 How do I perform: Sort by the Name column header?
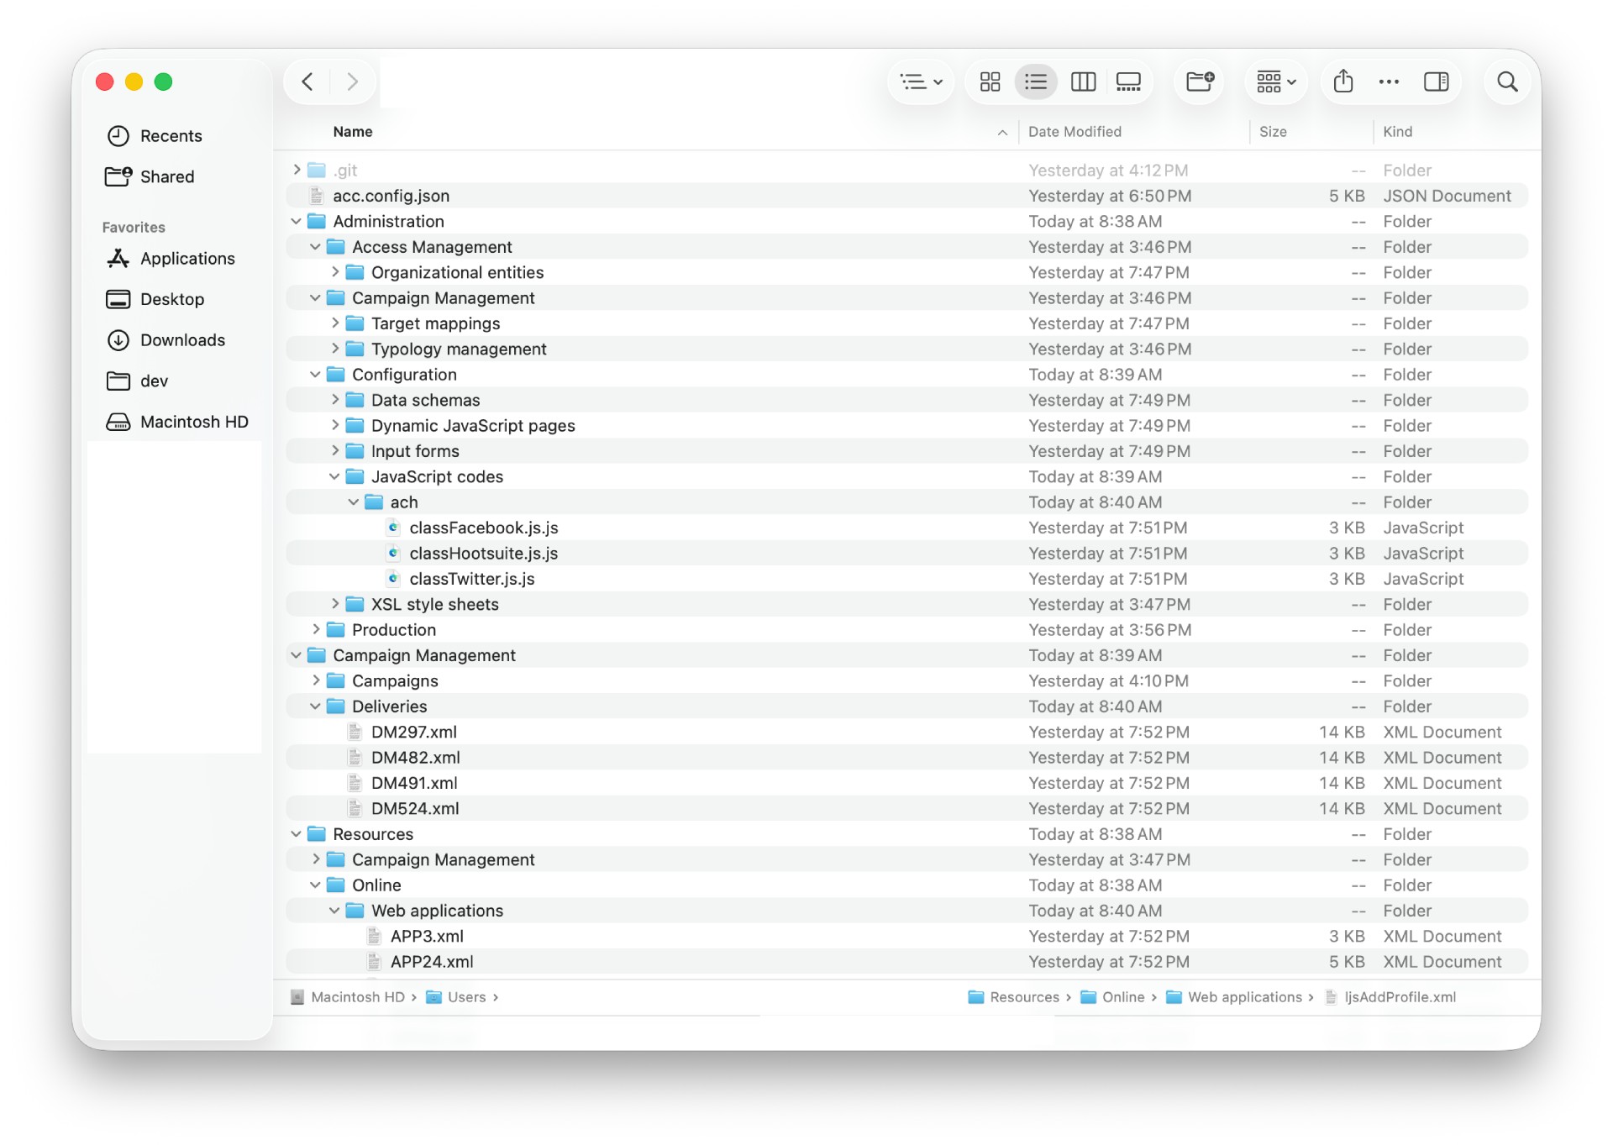coord(353,132)
